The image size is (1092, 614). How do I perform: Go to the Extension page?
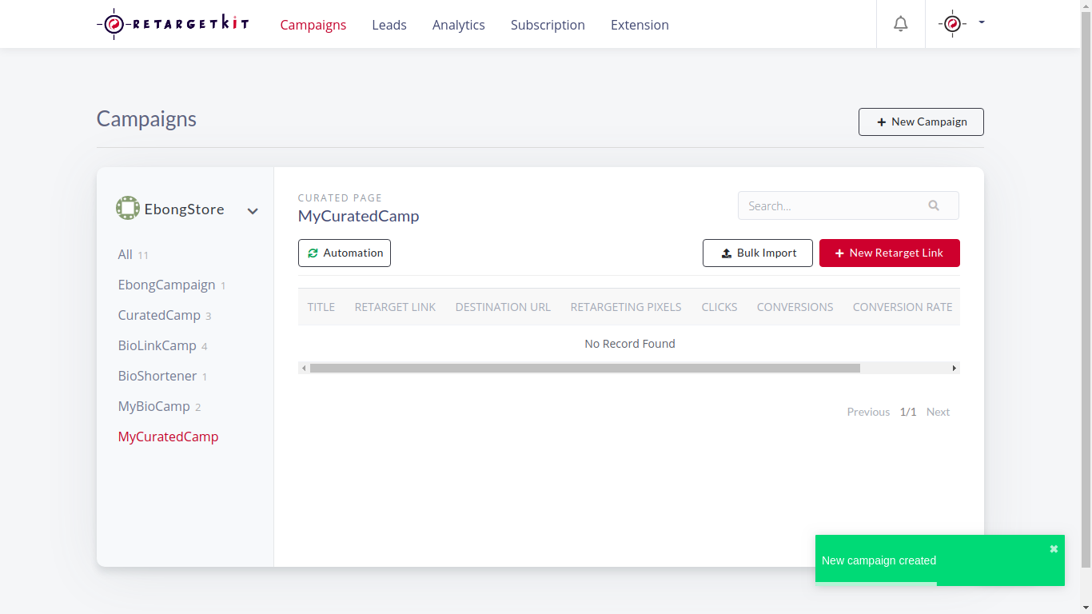tap(640, 25)
